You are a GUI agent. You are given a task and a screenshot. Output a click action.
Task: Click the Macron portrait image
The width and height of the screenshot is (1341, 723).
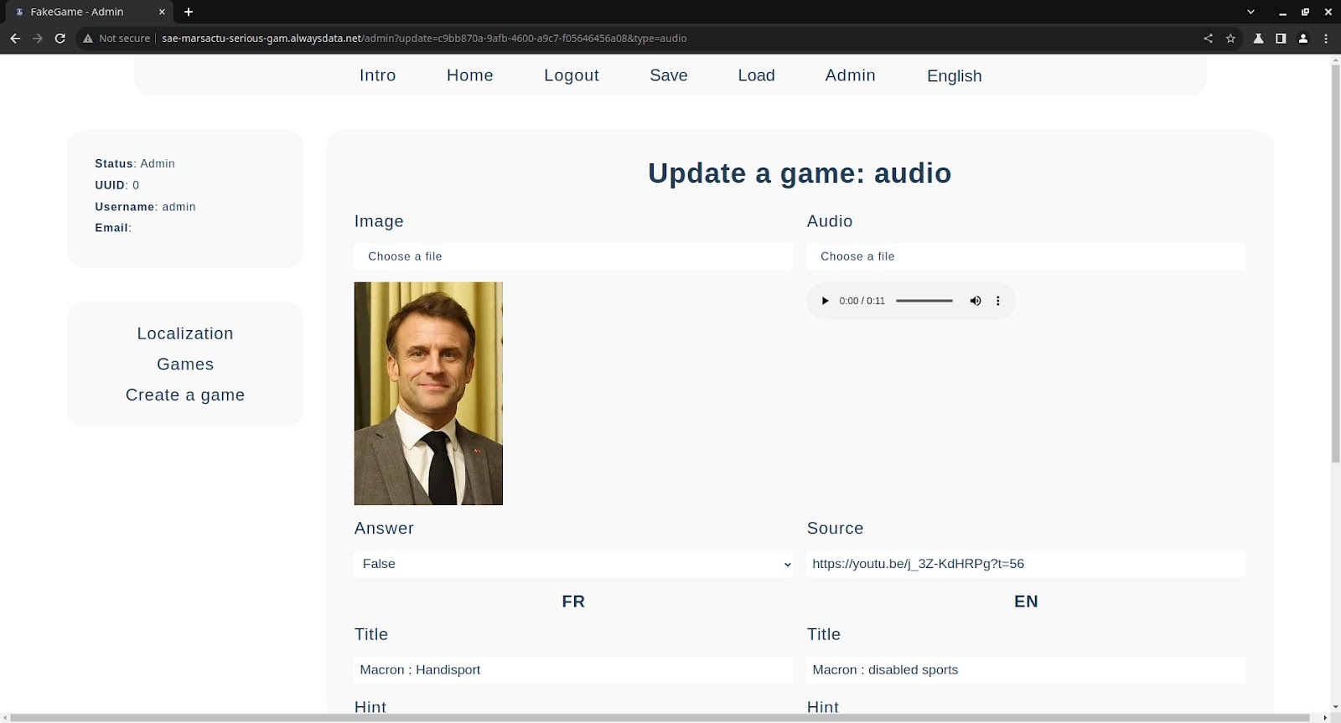coord(428,393)
